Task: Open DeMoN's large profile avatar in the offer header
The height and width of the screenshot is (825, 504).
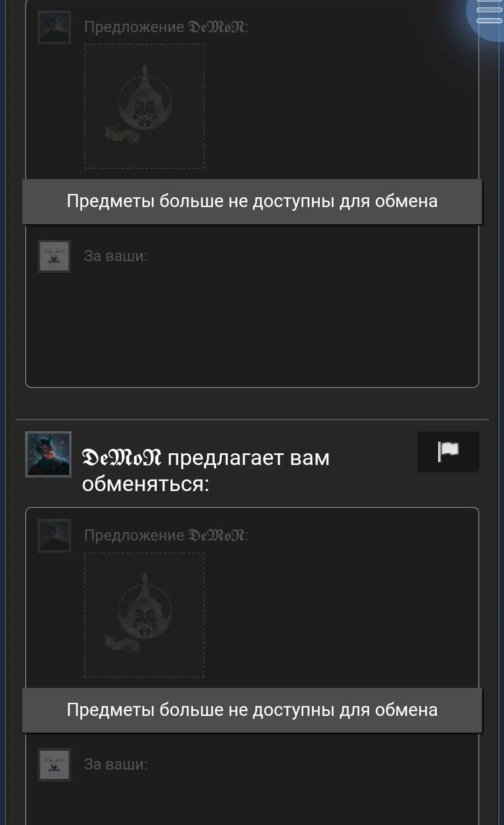Action: point(48,454)
